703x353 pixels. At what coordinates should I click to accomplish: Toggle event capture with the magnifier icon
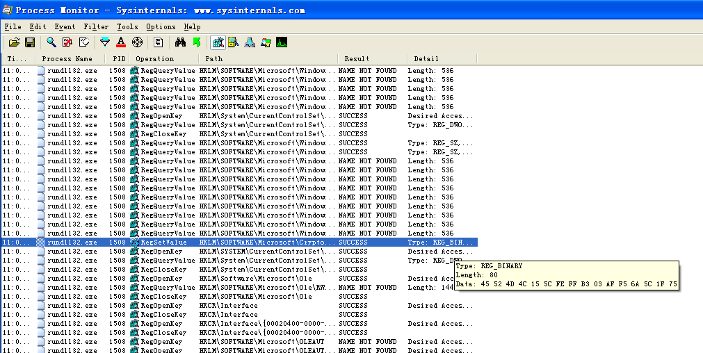(x=51, y=42)
